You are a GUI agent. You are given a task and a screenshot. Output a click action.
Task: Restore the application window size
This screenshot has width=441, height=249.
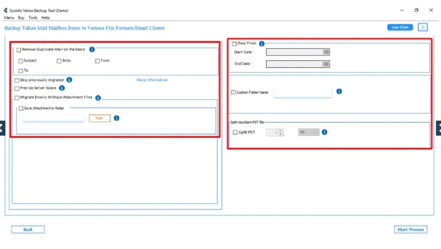click(x=416, y=10)
